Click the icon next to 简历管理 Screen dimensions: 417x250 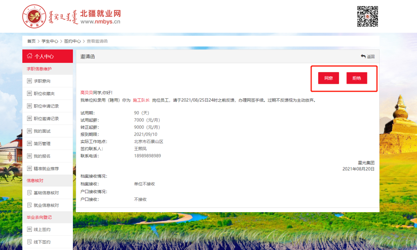coord(30,143)
